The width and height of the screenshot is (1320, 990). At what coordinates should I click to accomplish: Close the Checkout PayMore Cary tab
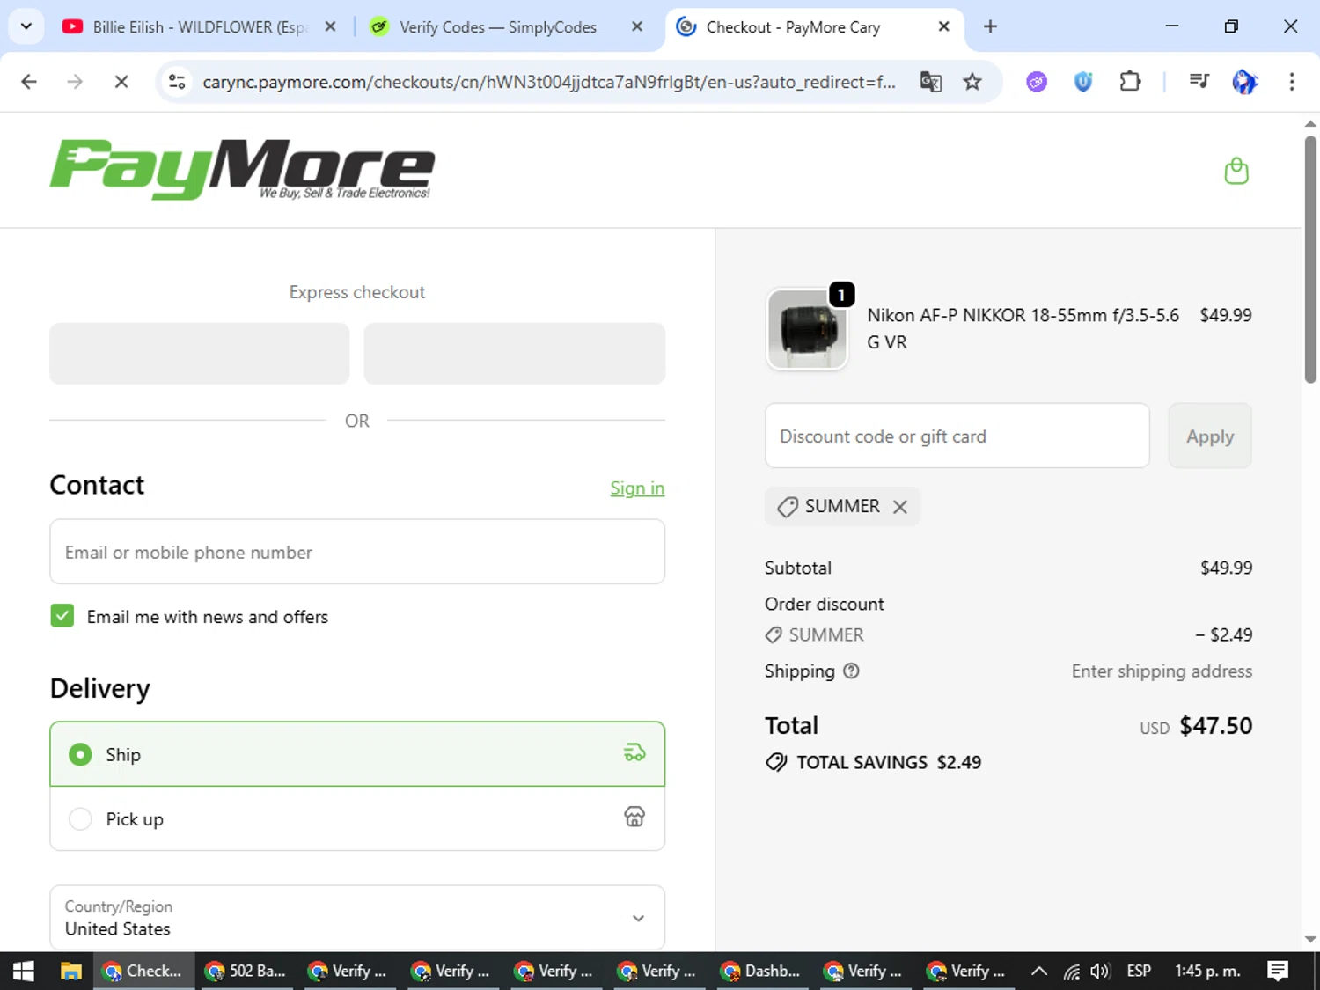pos(943,26)
